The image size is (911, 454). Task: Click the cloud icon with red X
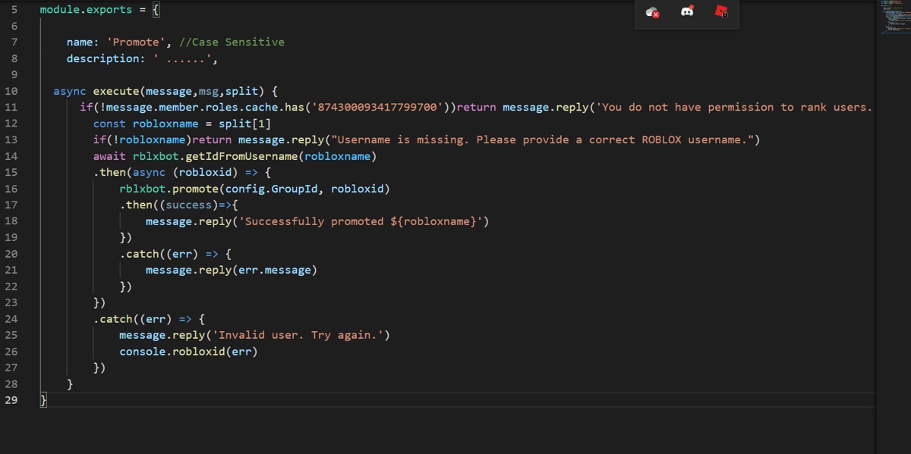click(x=652, y=12)
